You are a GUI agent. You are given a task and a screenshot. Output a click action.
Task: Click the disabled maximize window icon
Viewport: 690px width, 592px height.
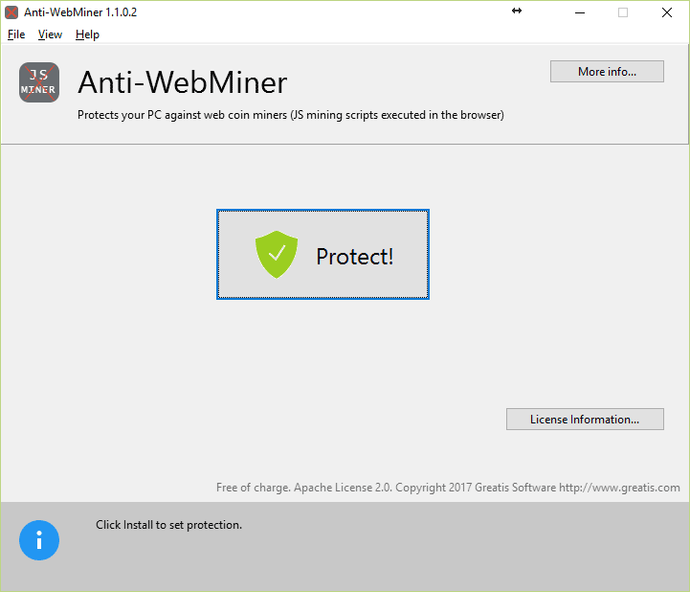point(623,12)
